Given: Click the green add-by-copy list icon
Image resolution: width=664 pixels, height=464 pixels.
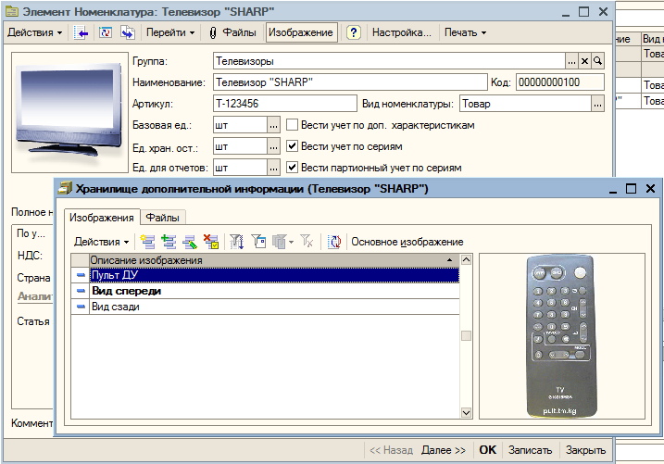Looking at the screenshot, I should point(169,242).
